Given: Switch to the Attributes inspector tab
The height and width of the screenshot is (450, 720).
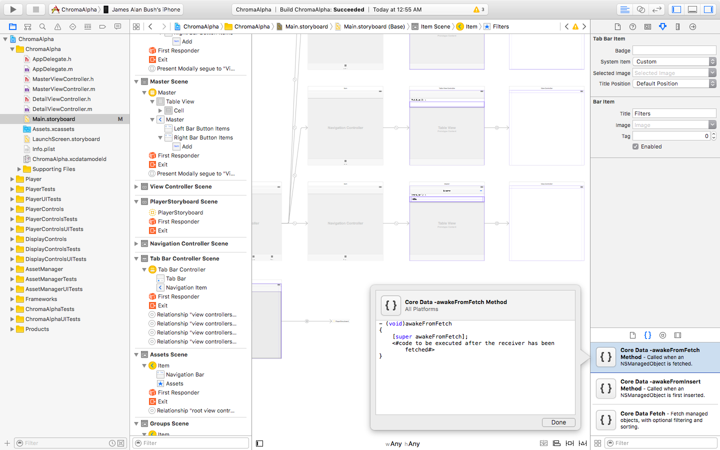Looking at the screenshot, I should [662, 26].
